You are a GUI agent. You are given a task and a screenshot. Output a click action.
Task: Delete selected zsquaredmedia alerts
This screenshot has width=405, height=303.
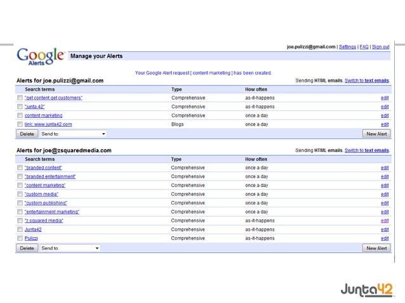pos(27,248)
